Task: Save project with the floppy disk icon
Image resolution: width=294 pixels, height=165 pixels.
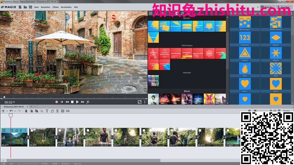Action: [x=30, y=7]
